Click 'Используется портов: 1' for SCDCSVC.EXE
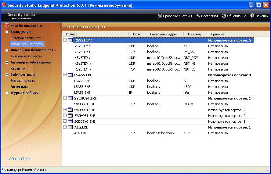This screenshot has width=271, height=174. coord(227,121)
